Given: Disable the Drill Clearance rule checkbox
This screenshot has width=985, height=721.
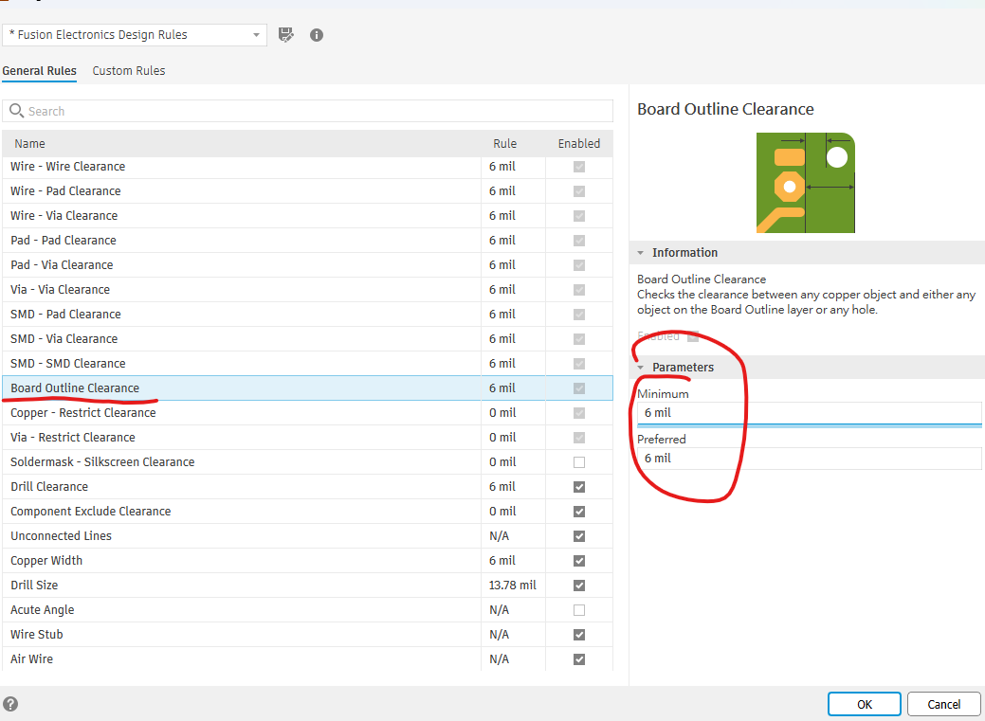Looking at the screenshot, I should pos(579,487).
